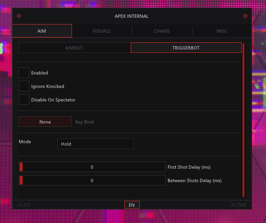The width and height of the screenshot is (266, 223).
Task: Click the APEX INTERNAL title bar
Action: [132, 16]
